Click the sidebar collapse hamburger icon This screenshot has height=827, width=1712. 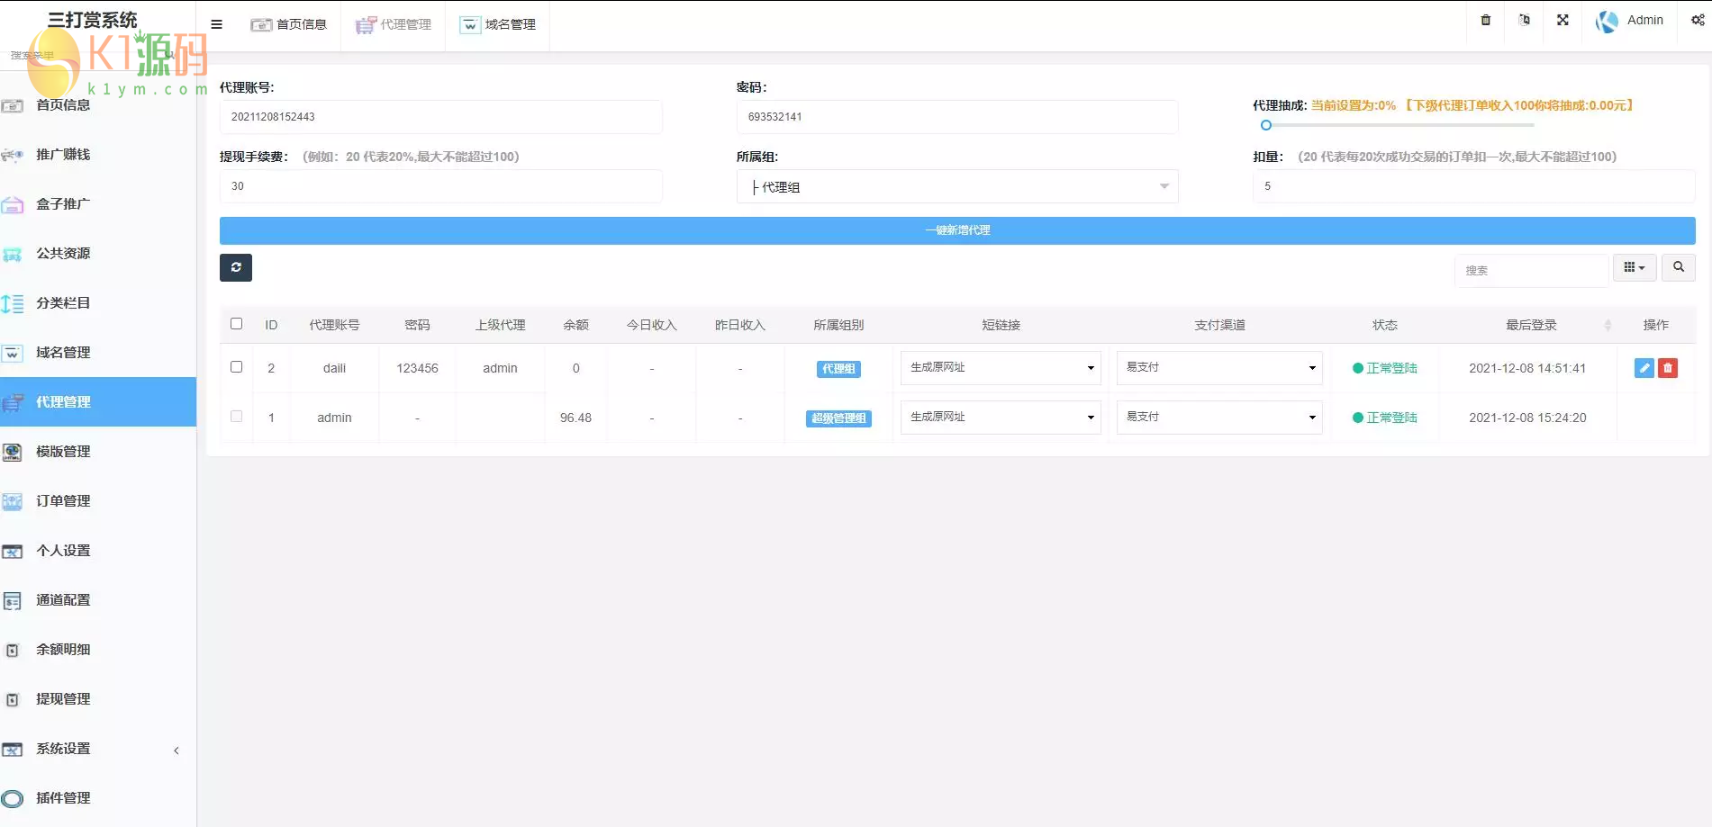(215, 24)
